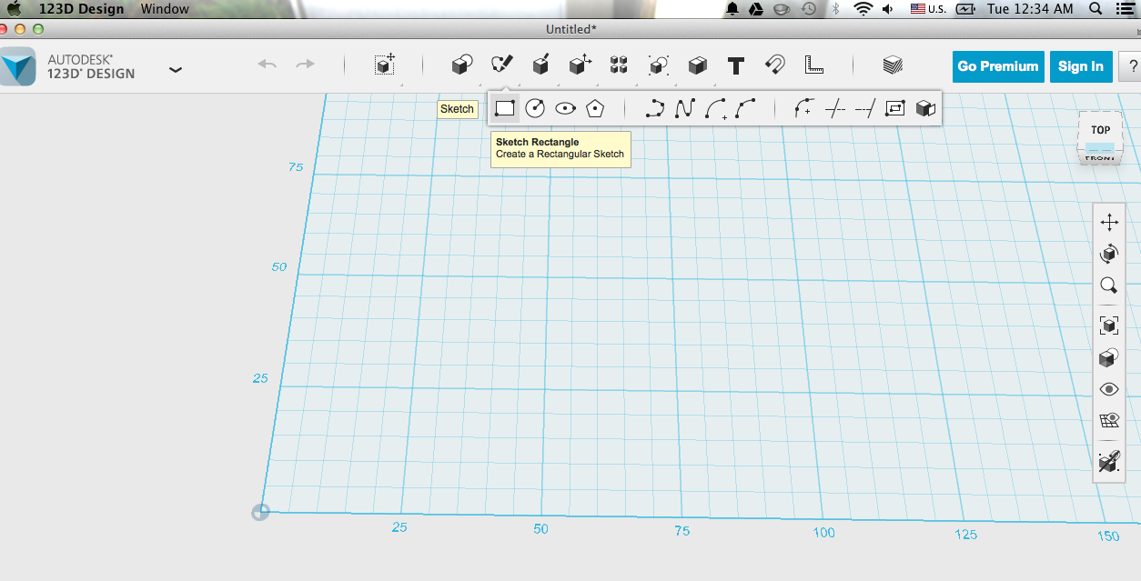Open the help question mark button
1141x581 pixels.
(1131, 66)
